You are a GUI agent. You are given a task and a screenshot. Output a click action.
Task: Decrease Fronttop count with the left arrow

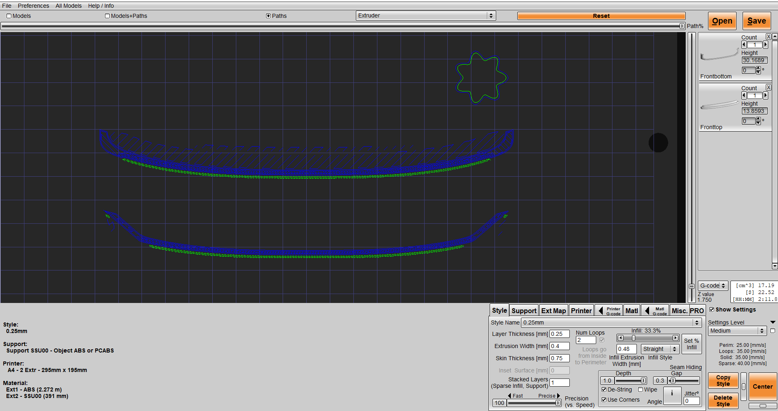click(x=744, y=95)
